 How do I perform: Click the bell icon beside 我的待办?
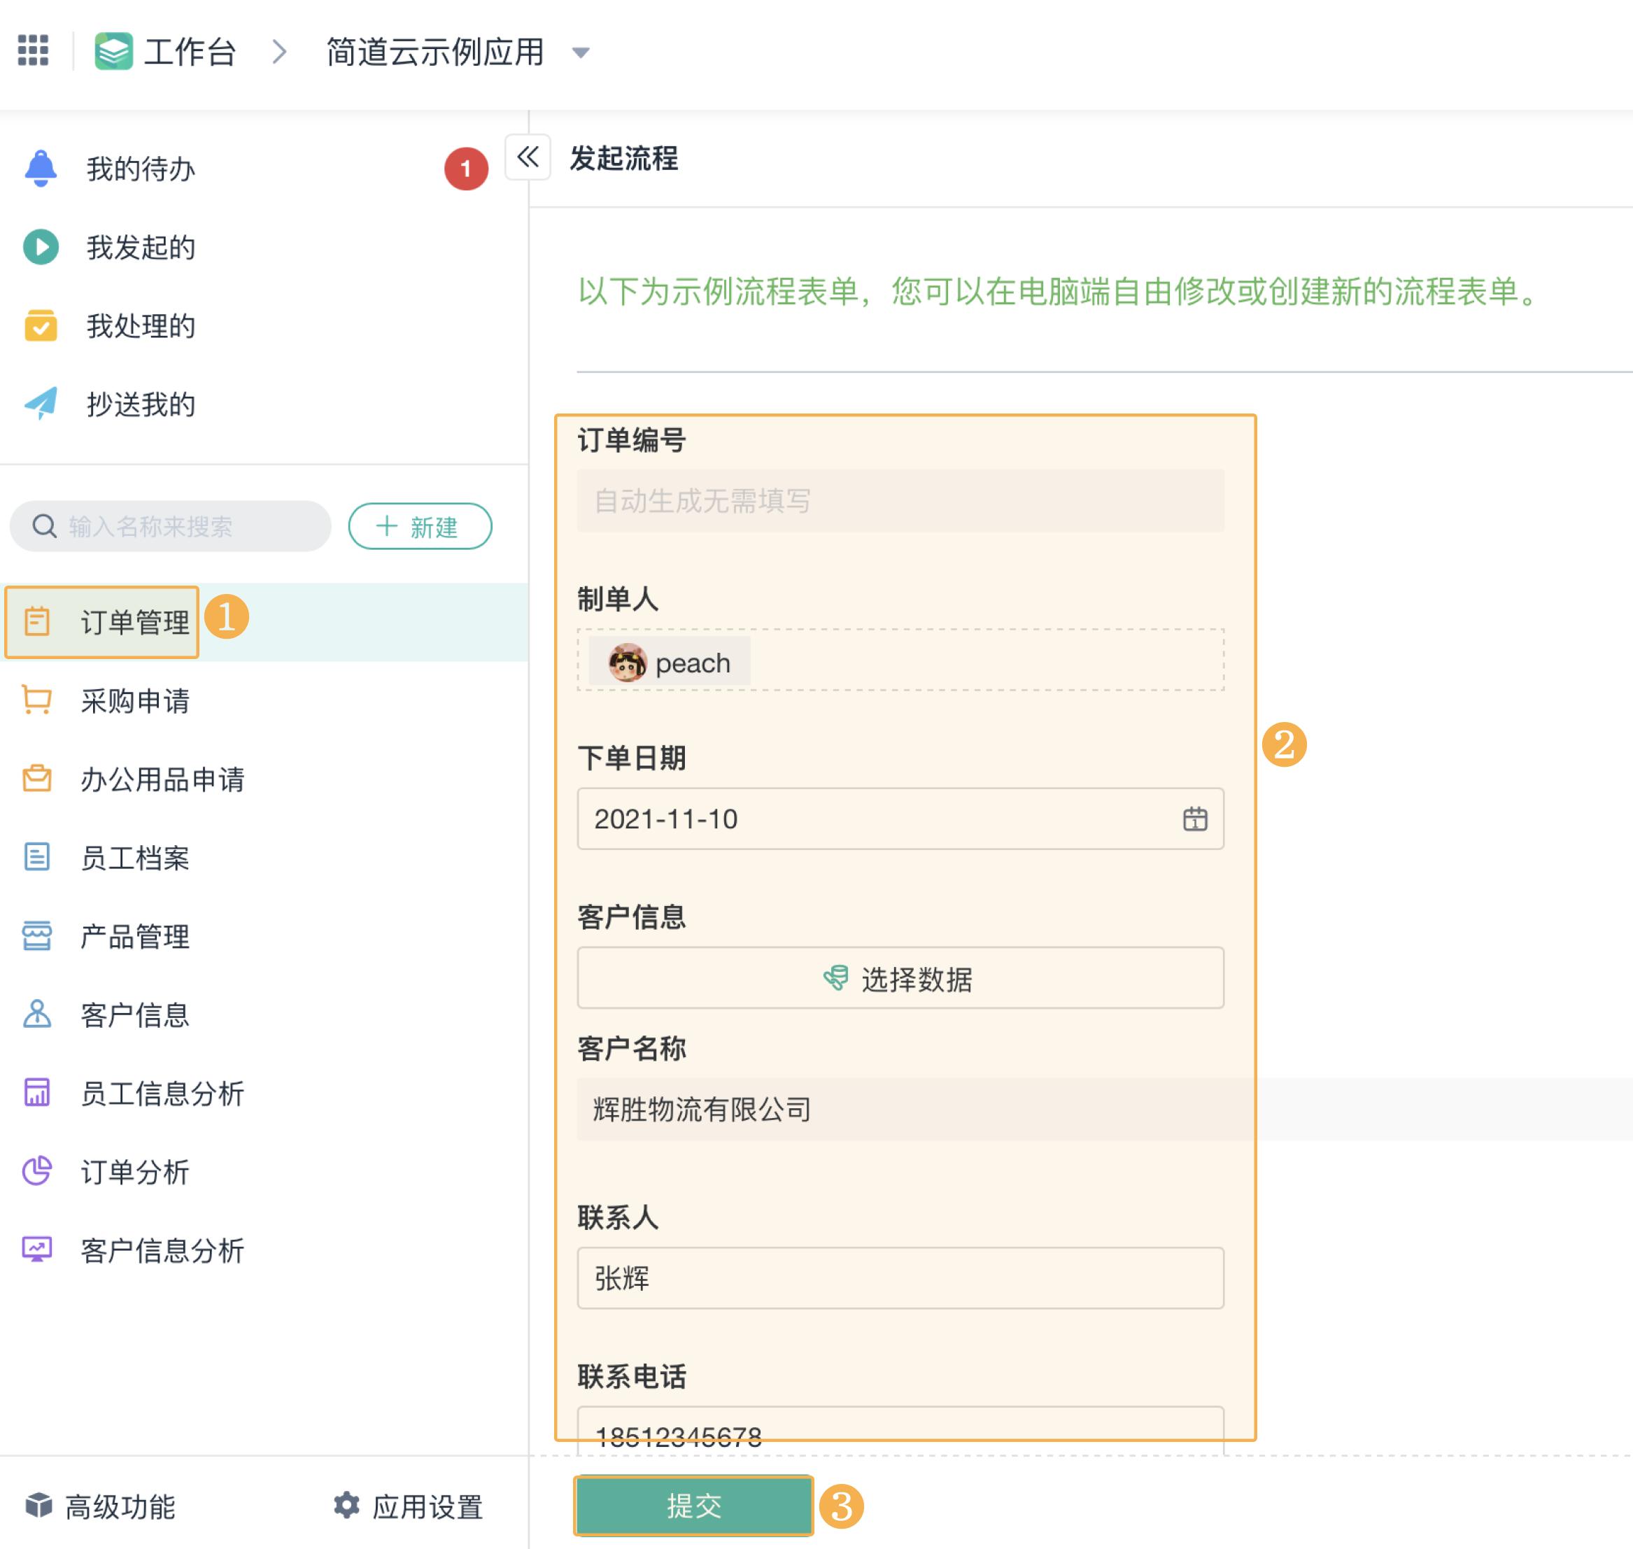41,168
